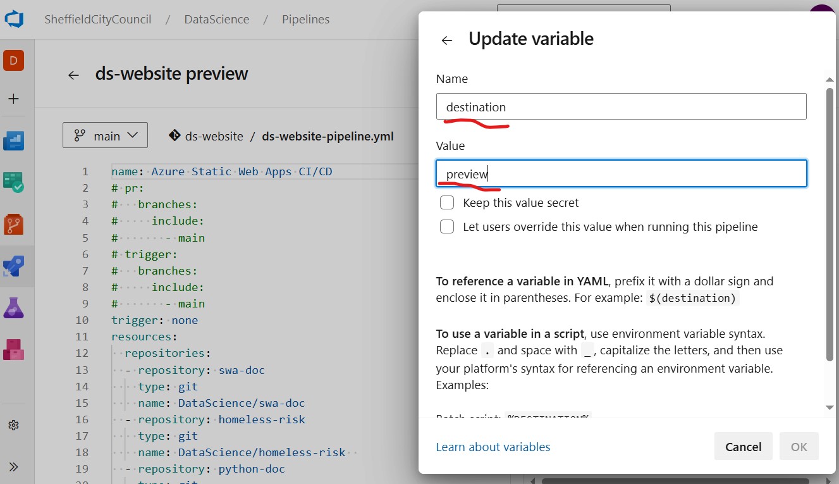
Task: Click the OK button
Action: tap(799, 447)
